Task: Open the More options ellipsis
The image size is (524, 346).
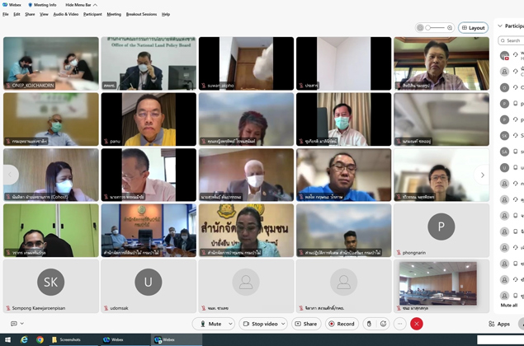Action: click(399, 324)
